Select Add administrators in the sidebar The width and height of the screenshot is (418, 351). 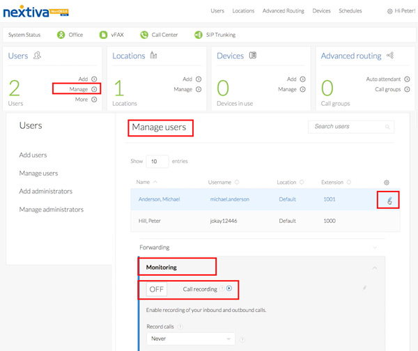pos(45,192)
